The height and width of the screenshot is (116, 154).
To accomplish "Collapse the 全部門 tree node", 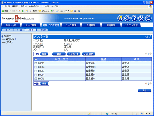I will tap(2, 36).
